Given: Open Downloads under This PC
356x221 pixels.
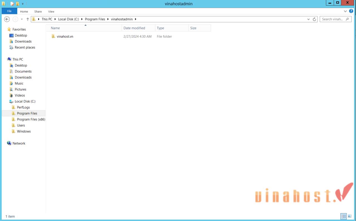Looking at the screenshot, I should click(23, 77).
